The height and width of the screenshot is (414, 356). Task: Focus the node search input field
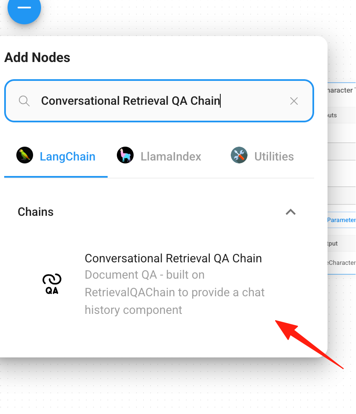click(159, 101)
